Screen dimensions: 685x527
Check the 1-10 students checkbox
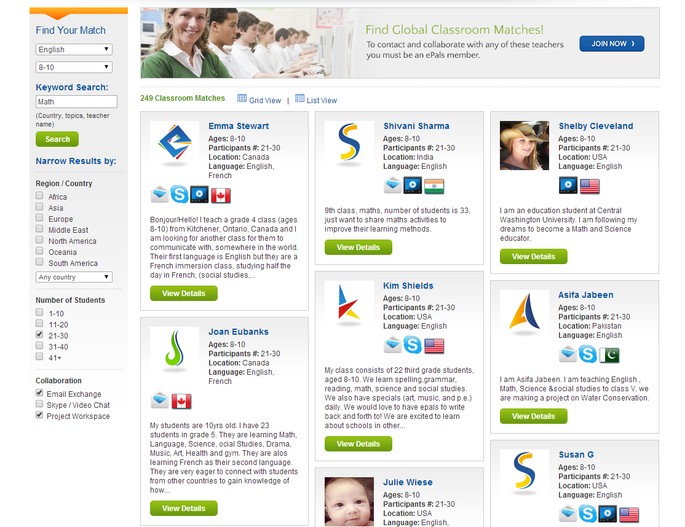(39, 312)
